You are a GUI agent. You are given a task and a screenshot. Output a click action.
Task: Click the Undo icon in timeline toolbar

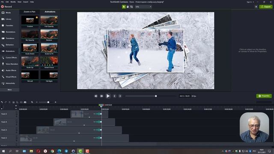click(x=2, y=102)
